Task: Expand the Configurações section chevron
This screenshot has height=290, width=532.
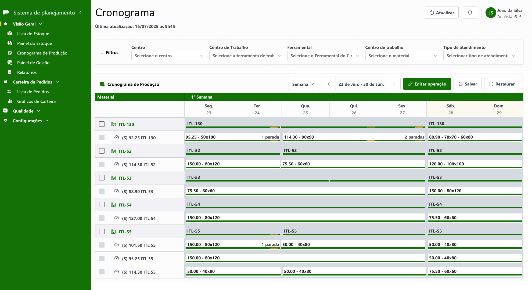Action: pos(47,121)
